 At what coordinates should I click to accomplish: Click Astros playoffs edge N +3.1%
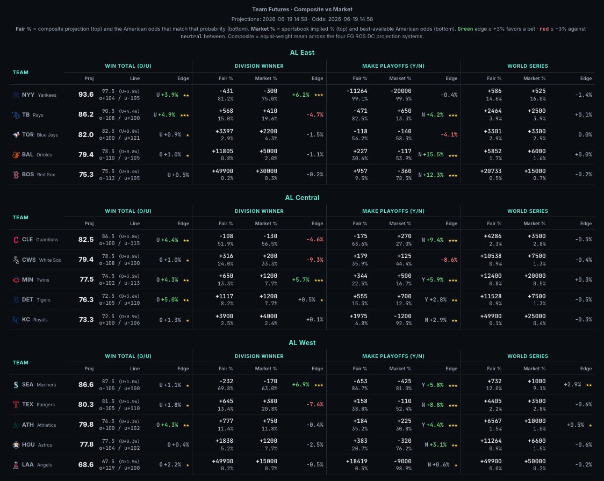click(436, 445)
